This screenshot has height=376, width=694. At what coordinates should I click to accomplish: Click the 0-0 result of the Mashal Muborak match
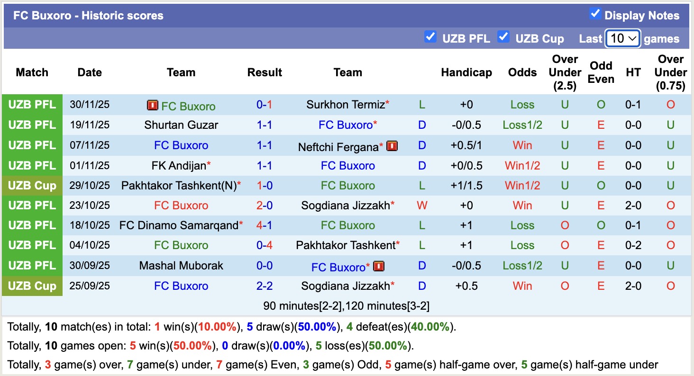[264, 266]
